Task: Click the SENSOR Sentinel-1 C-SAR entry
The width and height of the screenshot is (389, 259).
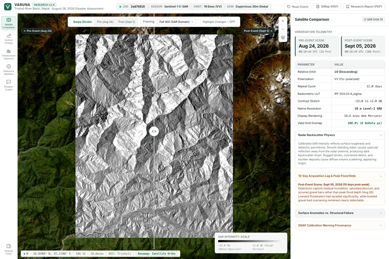Action: pos(169,6)
